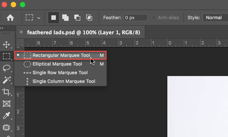Open the Style dropdown showing Normal

pyautogui.click(x=215, y=18)
